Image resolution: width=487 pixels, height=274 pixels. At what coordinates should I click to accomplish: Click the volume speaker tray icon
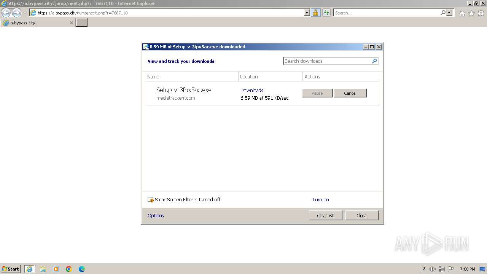tap(433, 269)
